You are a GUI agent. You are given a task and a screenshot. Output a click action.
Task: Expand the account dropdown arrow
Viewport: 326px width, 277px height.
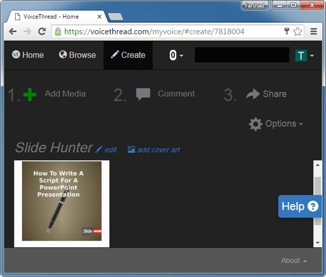pyautogui.click(x=312, y=56)
